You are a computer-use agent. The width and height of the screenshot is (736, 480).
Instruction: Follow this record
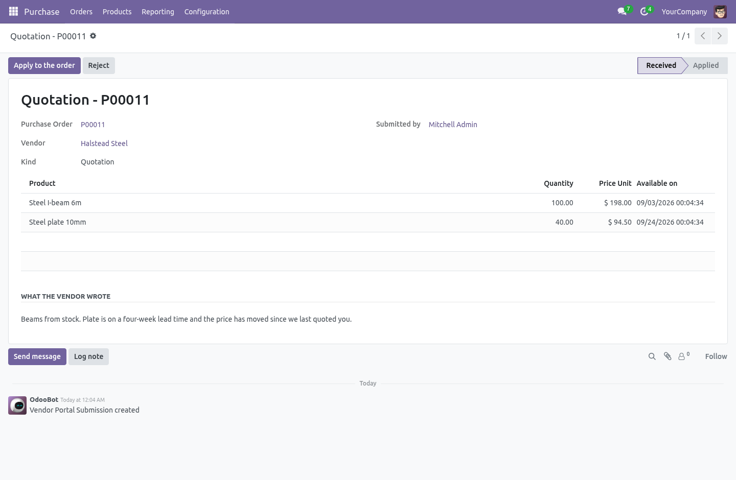pos(716,356)
